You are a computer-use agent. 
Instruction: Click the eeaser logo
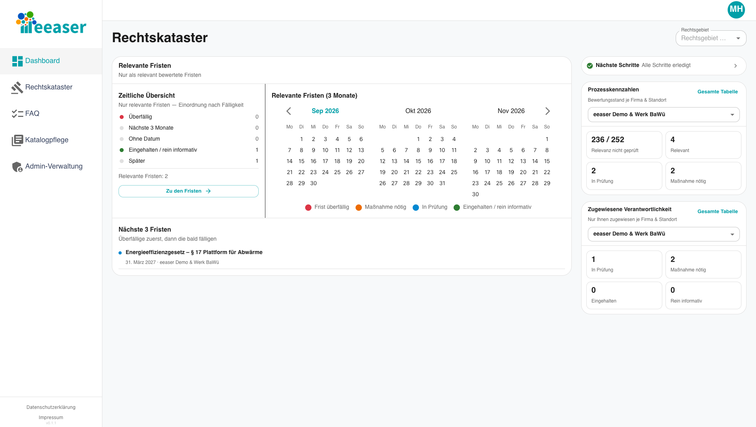(51, 23)
